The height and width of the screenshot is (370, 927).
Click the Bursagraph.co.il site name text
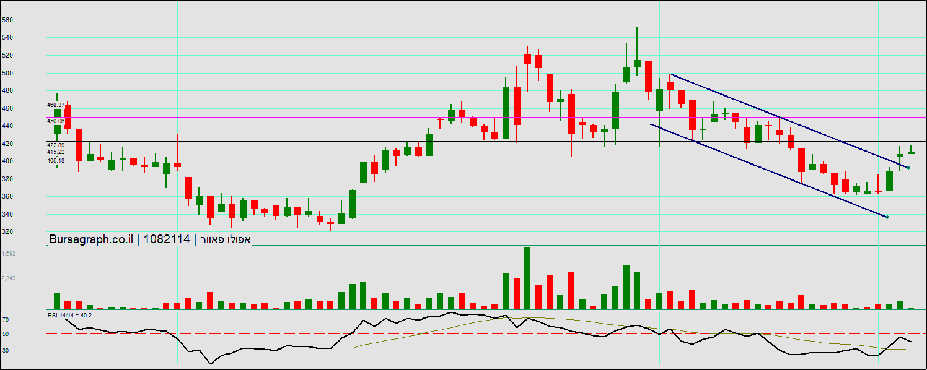click(x=90, y=239)
